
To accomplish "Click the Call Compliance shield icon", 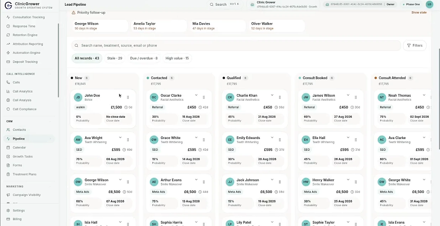I will pos(8,109).
